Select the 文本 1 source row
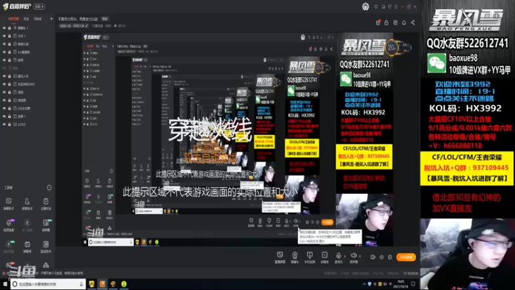Image resolution: width=515 pixels, height=290 pixels. point(28,36)
